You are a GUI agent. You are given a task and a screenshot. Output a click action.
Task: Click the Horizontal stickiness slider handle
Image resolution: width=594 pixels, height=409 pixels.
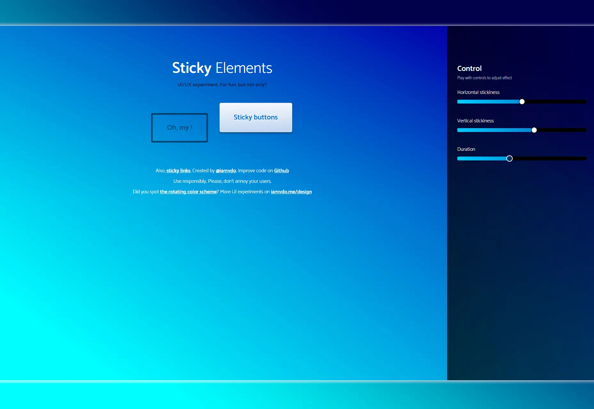[x=522, y=102]
